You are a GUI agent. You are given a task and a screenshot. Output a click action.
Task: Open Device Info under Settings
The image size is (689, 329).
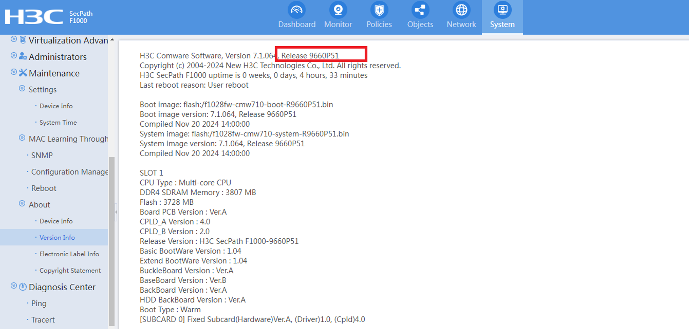(56, 106)
